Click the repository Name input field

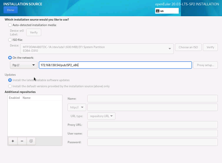pyautogui.click(x=152, y=98)
